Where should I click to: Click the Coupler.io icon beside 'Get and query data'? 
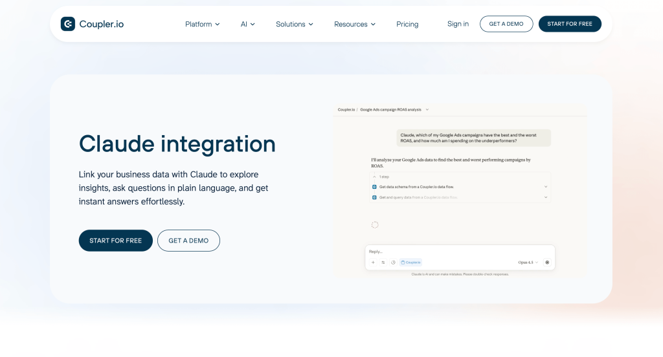[374, 197]
